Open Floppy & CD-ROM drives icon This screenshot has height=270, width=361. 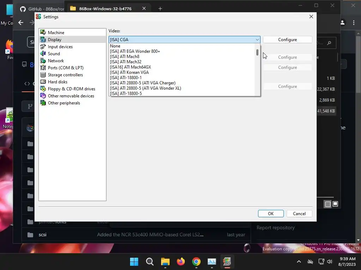tap(43, 89)
